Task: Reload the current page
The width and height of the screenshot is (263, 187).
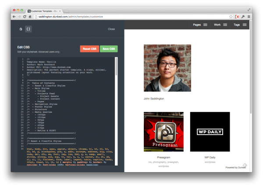Action: coord(25,17)
